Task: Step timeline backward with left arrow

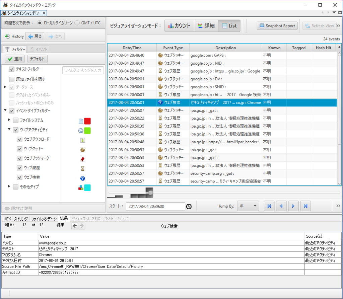Action: coord(281,206)
